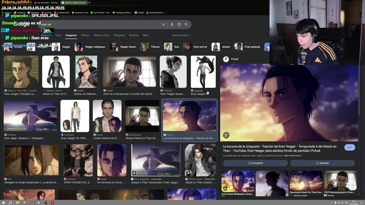Open the Discord-style taskbar app icon
Screen dimensions: 365x205
(39, 203)
